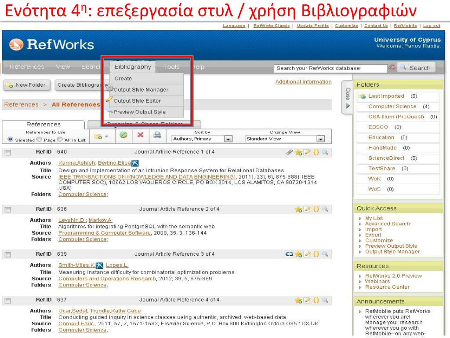The width and height of the screenshot is (450, 338).
Task: Switch to the References tab
Action: (x=44, y=125)
